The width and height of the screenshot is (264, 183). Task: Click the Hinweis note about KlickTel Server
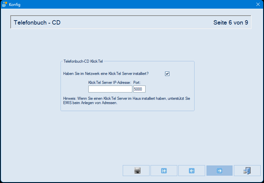(x=127, y=100)
